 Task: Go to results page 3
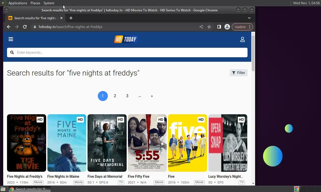[127, 96]
